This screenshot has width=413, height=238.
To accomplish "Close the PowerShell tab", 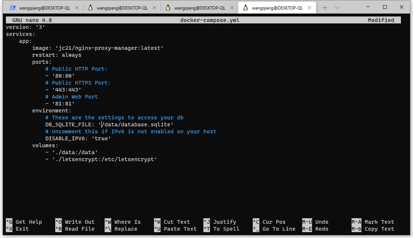I will coord(78,8).
